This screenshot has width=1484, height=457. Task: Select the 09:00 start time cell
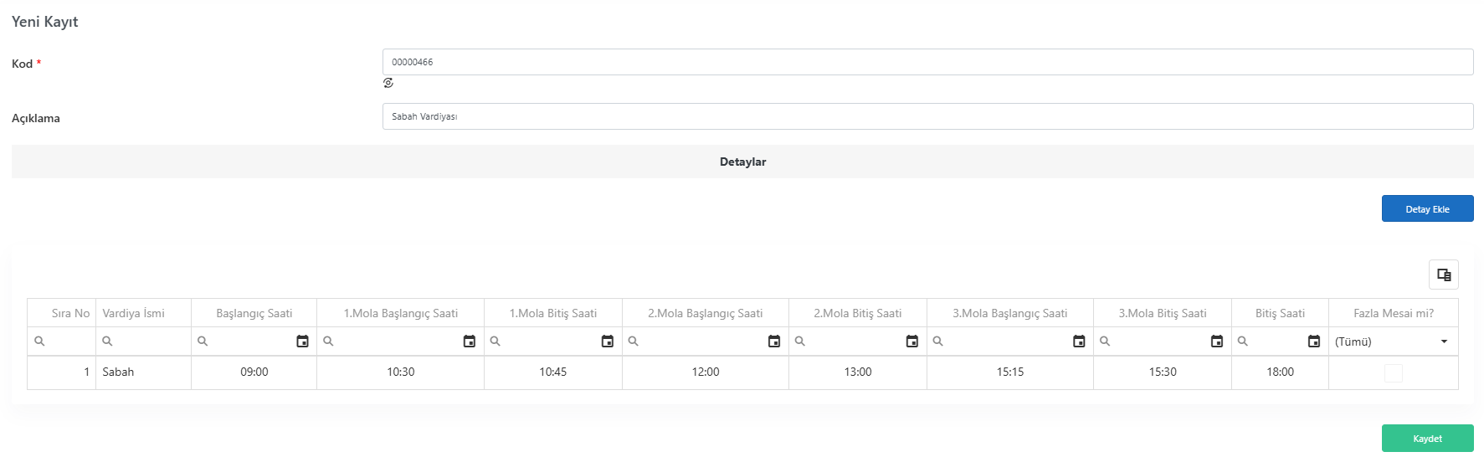(254, 372)
